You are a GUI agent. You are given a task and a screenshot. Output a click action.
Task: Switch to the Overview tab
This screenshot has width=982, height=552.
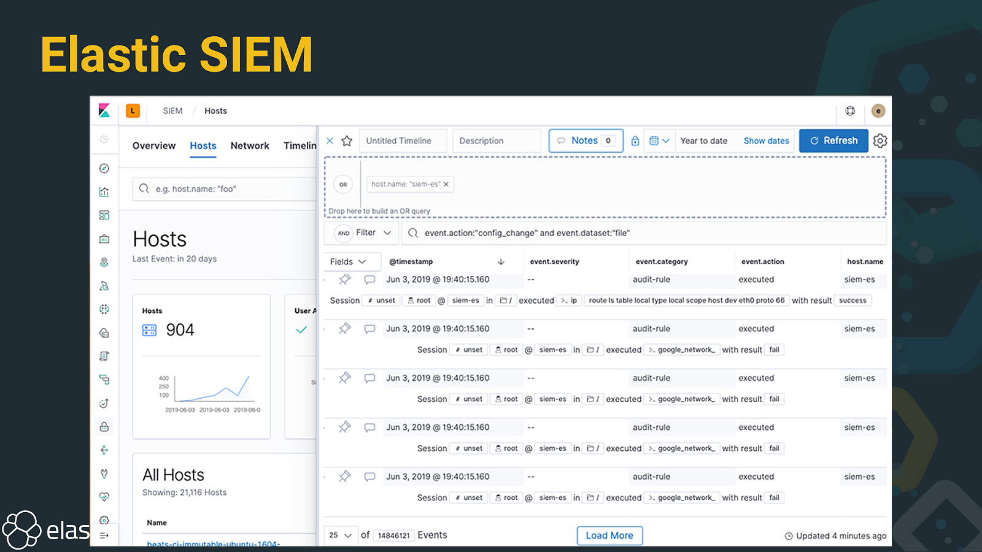click(154, 146)
